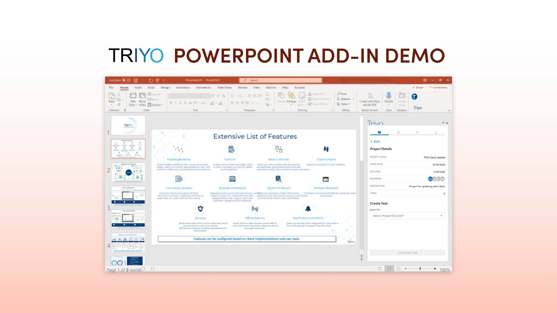Switch to Normal view in status bar

379,269
